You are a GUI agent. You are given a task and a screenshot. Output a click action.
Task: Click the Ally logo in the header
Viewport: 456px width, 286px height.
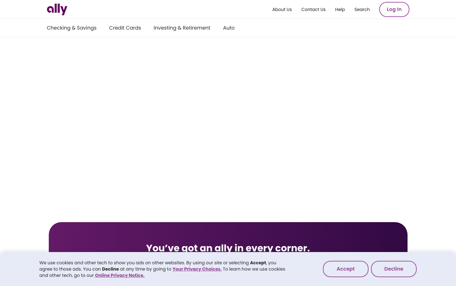(57, 9)
